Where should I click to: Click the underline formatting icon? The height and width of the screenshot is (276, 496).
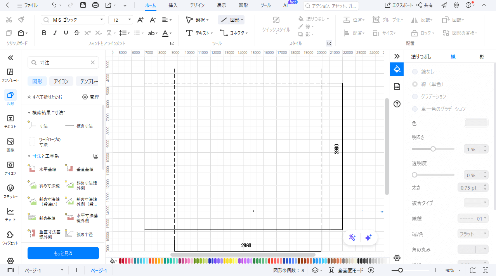[66, 33]
